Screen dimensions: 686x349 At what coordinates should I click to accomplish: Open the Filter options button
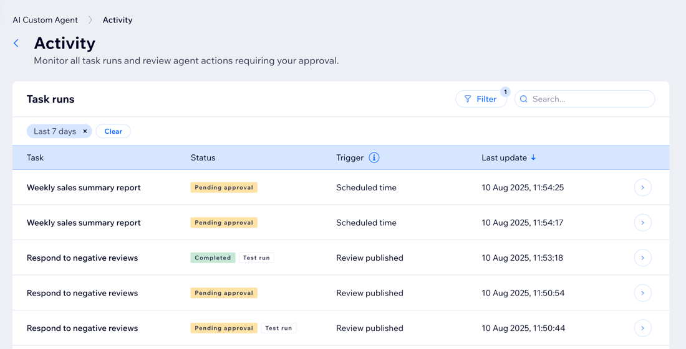(x=480, y=99)
